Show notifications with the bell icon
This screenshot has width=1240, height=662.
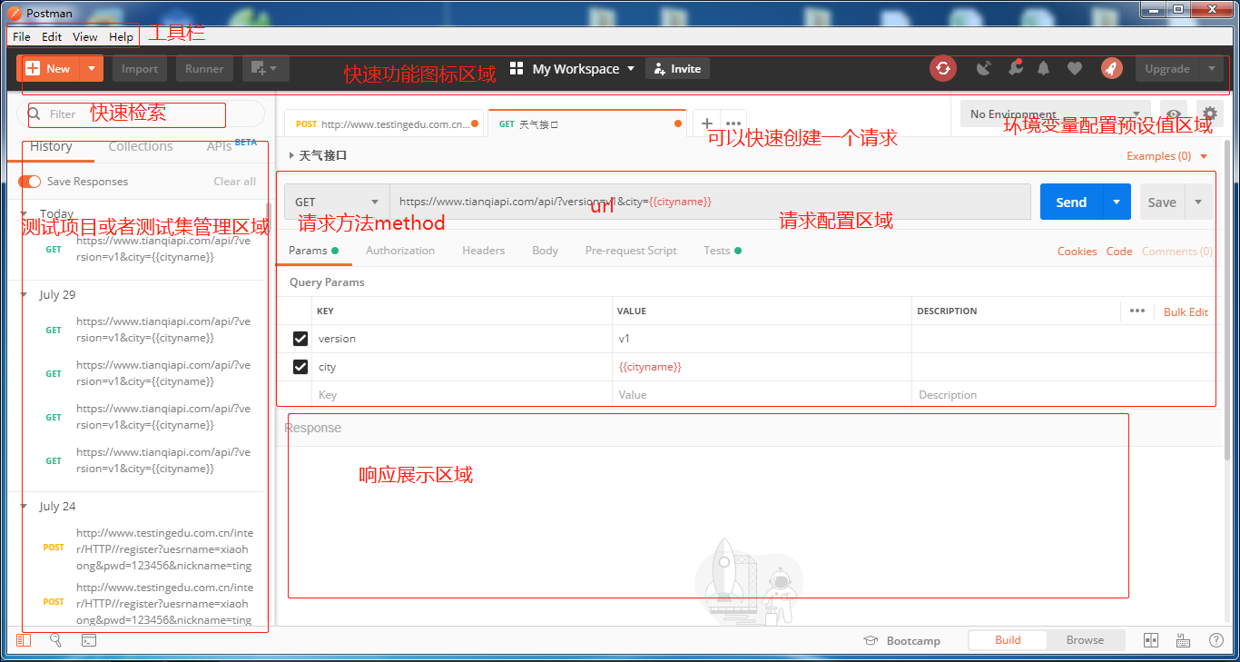[1044, 68]
